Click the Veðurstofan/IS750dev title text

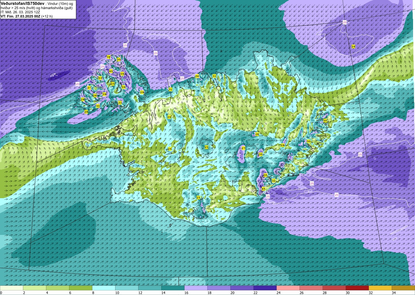click(x=22, y=3)
